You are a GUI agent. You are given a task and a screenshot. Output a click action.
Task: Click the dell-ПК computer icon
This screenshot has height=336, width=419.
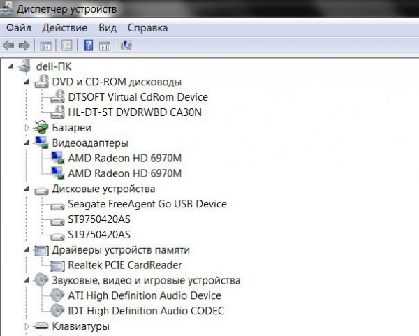[25, 66]
